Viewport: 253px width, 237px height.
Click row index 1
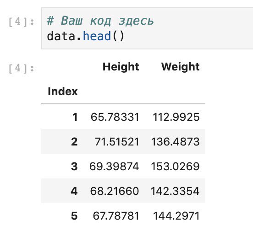click(x=75, y=117)
